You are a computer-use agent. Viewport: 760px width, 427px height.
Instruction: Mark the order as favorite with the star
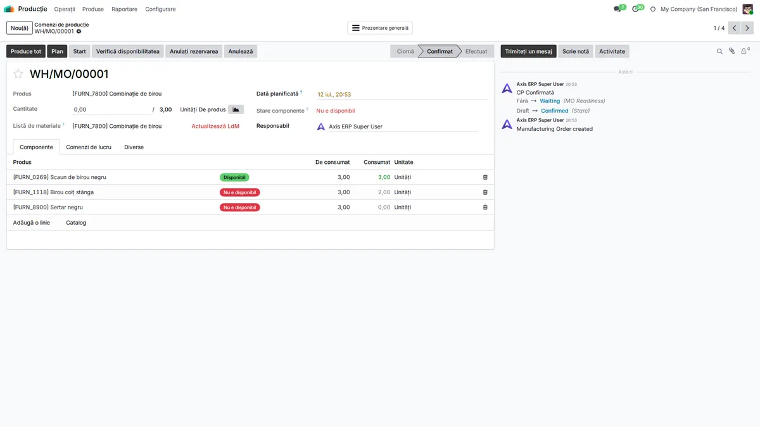click(x=18, y=74)
